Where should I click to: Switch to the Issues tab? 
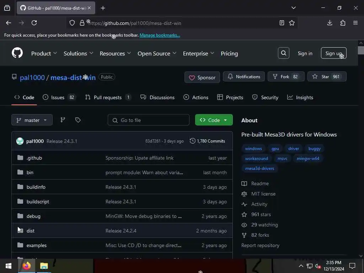[59, 97]
